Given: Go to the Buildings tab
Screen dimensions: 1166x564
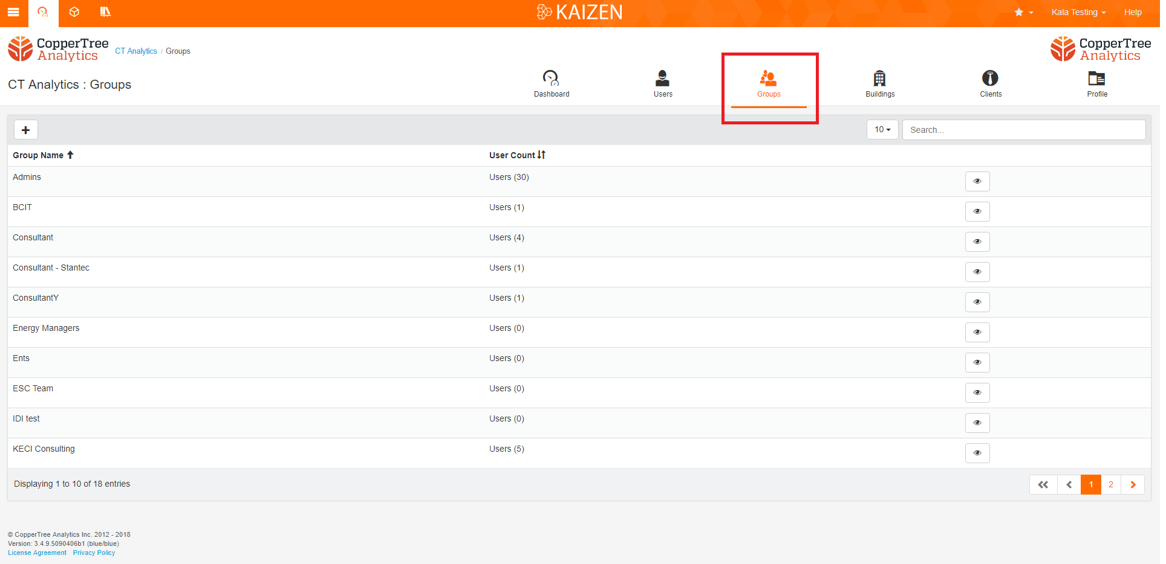Looking at the screenshot, I should pos(880,84).
